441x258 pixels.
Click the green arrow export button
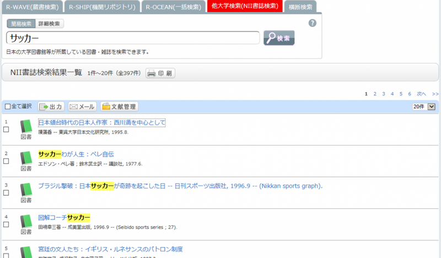51,106
